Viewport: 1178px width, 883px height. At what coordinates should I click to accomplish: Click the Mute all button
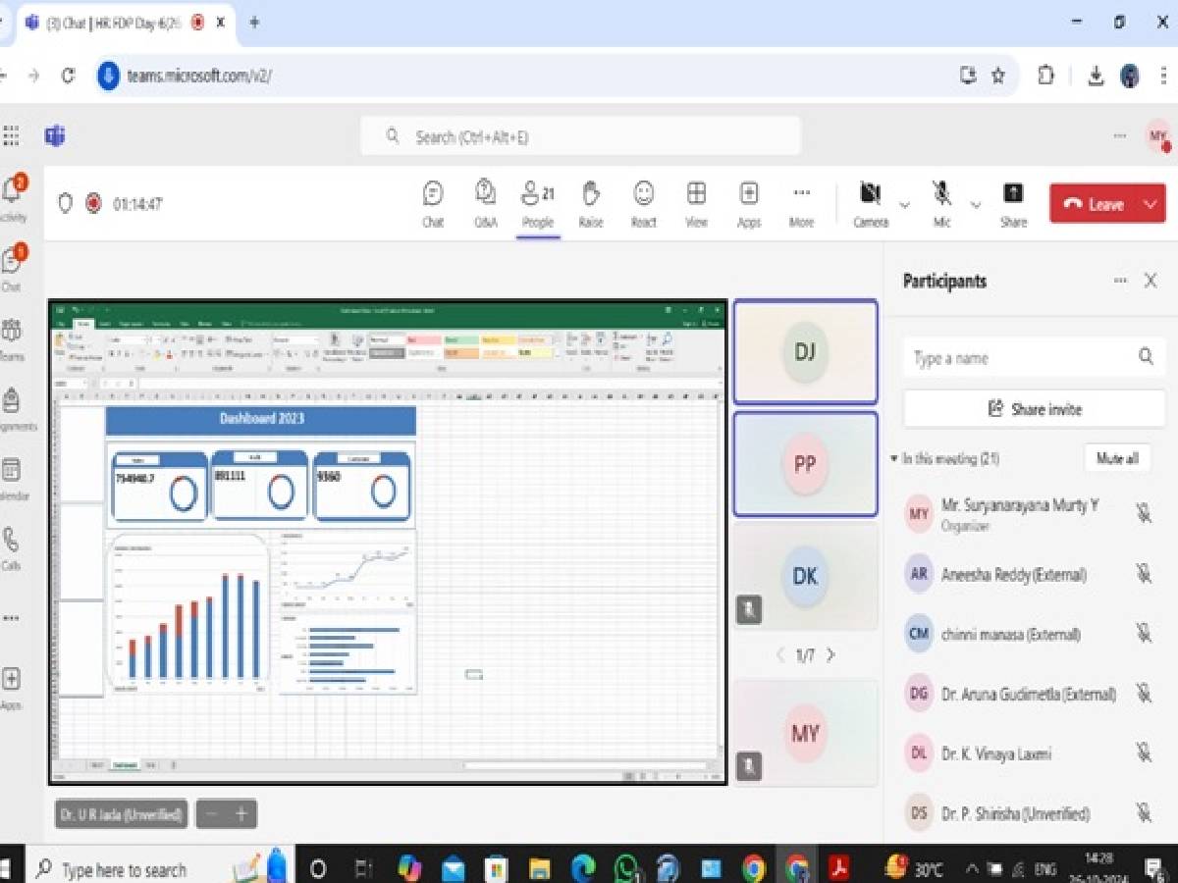coord(1117,458)
